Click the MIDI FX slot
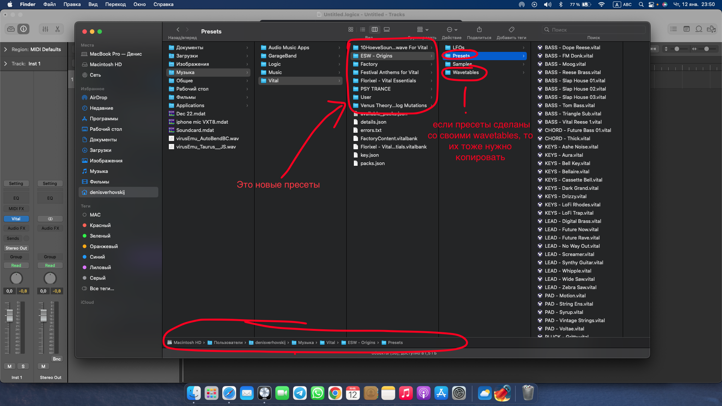 click(16, 209)
